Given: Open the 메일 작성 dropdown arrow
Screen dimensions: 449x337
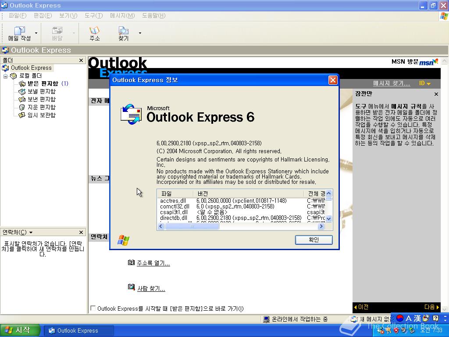Looking at the screenshot, I should [36, 33].
